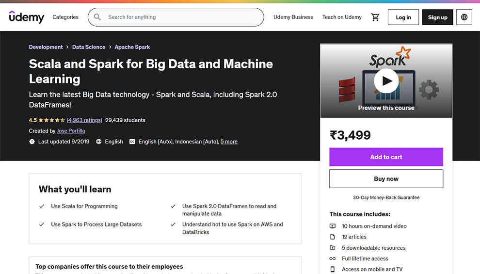Image resolution: width=480 pixels, height=274 pixels.
Task: Add the course to cart
Action: (386, 157)
